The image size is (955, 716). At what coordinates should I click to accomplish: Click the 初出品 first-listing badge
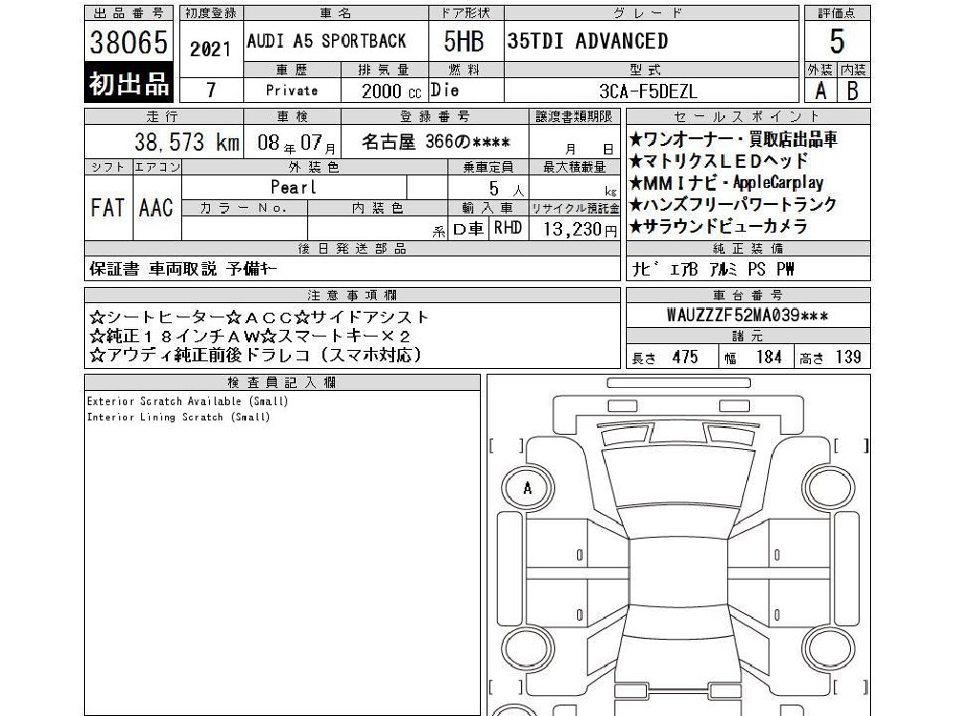(x=129, y=83)
